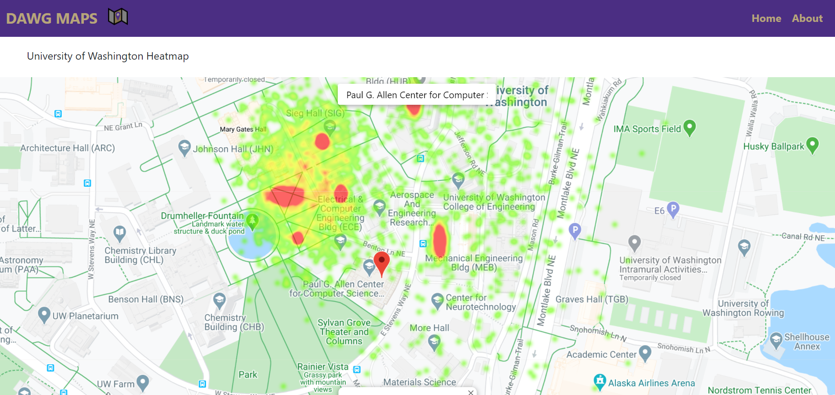Click the Materials Science label
Image resolution: width=835 pixels, height=395 pixels.
point(419,382)
